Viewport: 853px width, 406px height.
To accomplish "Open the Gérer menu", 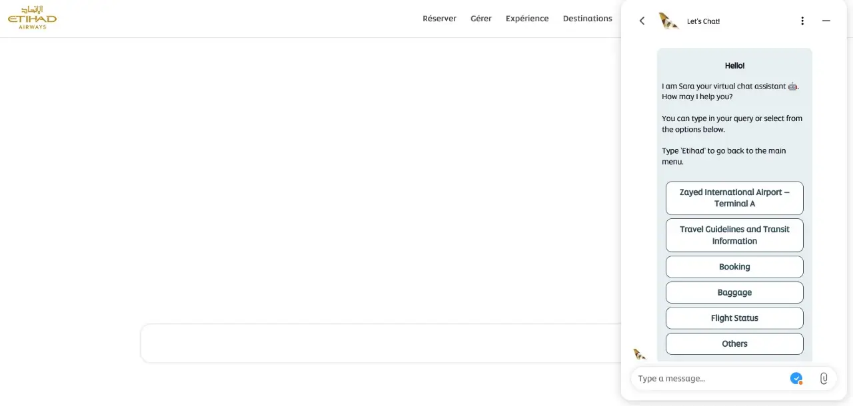I will (481, 19).
